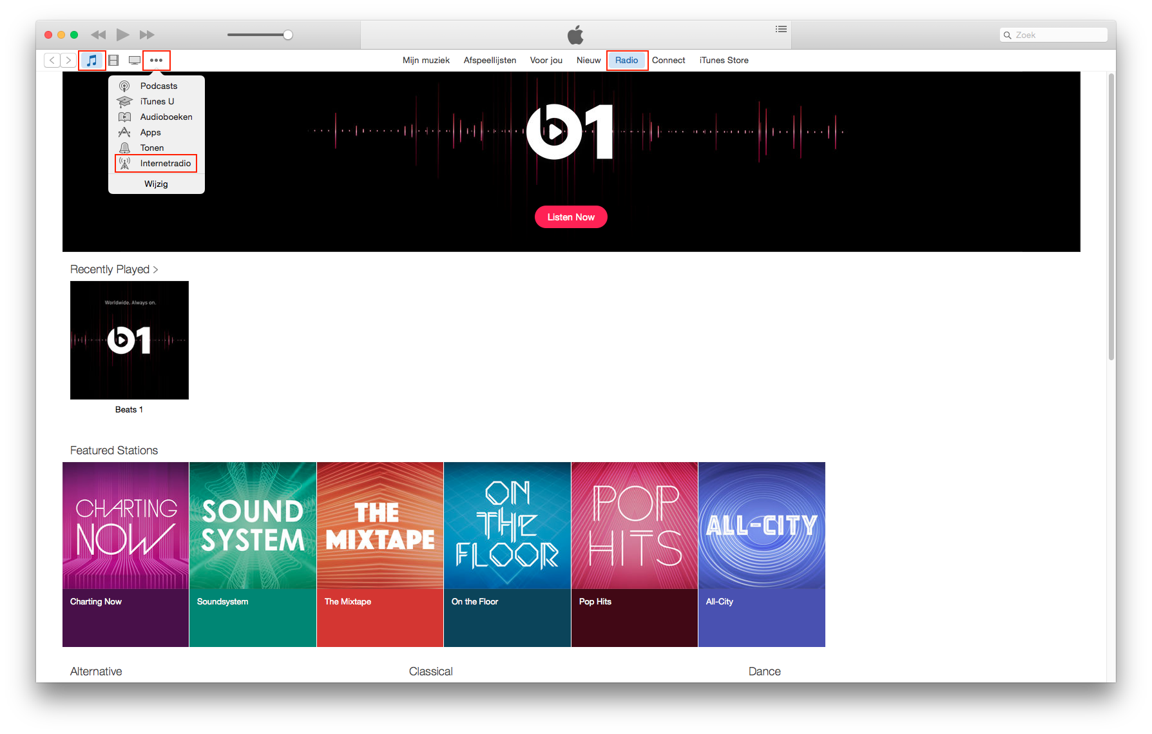Select the Music library note icon
Image resolution: width=1152 pixels, height=734 pixels.
click(x=92, y=61)
